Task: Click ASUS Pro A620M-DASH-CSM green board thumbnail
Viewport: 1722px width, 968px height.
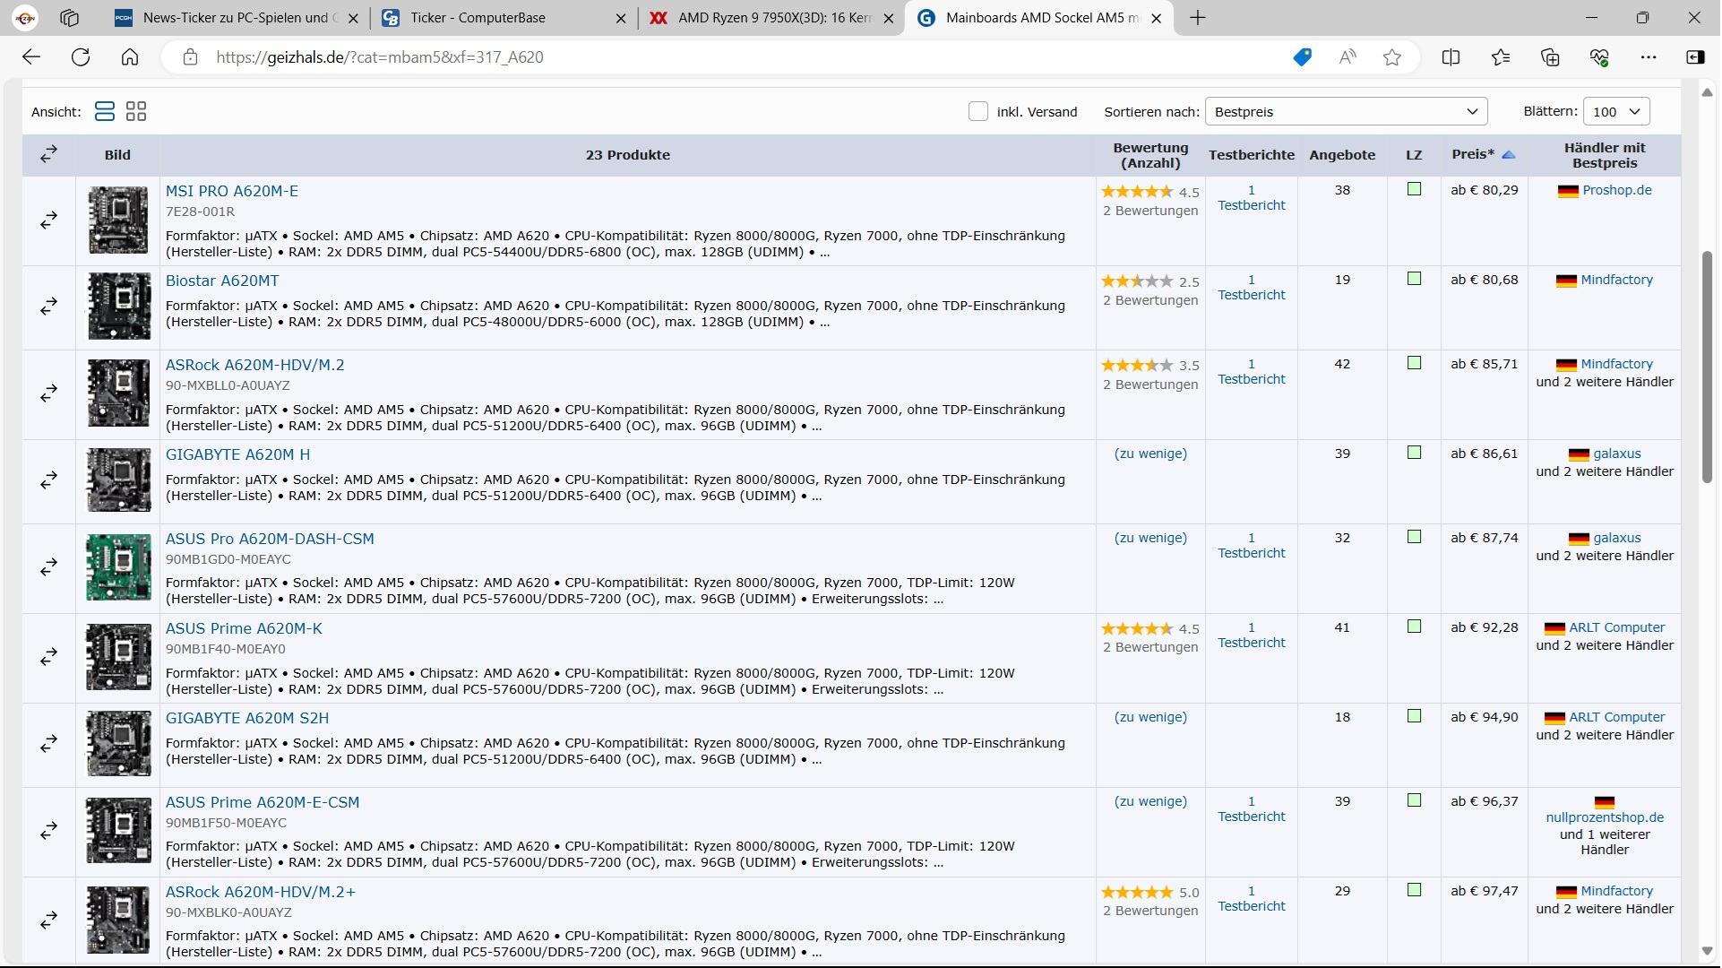Action: click(x=118, y=567)
